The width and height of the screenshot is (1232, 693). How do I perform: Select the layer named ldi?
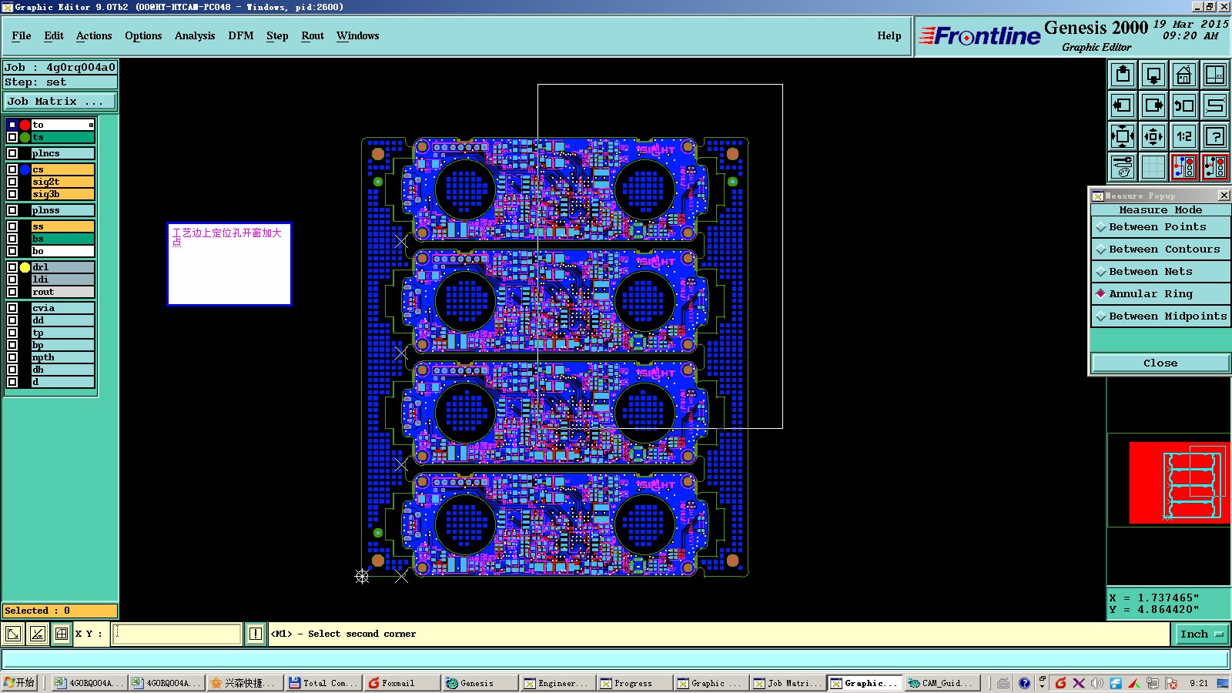[62, 280]
